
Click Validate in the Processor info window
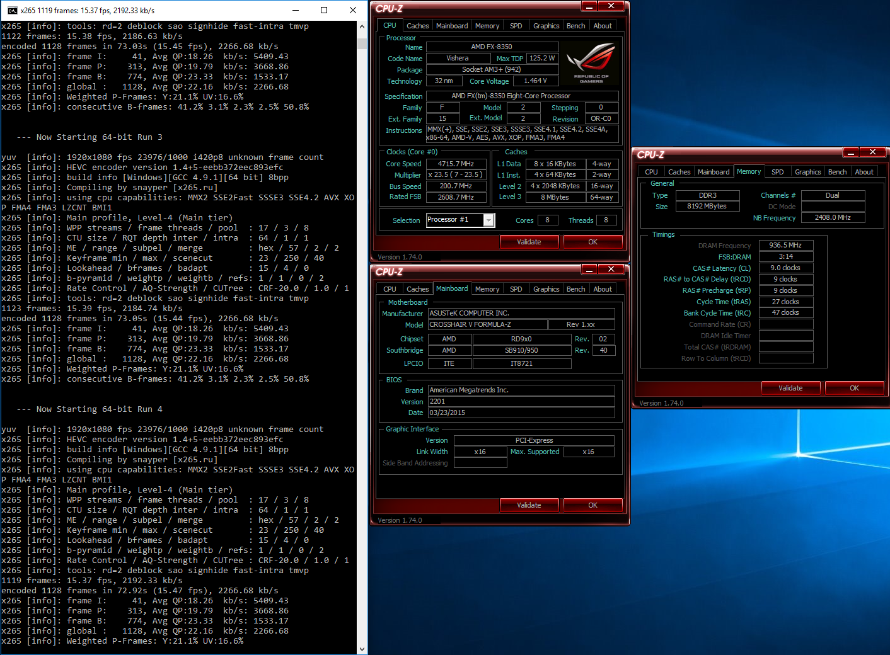(x=529, y=242)
